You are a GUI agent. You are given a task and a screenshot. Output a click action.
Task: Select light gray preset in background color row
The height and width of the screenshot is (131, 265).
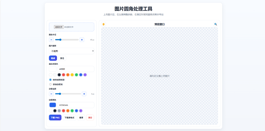55,75
